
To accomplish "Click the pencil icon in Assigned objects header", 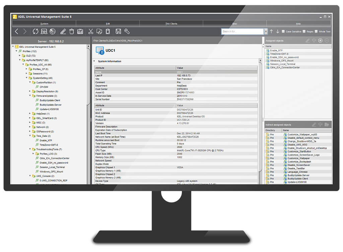I will (307, 40).
